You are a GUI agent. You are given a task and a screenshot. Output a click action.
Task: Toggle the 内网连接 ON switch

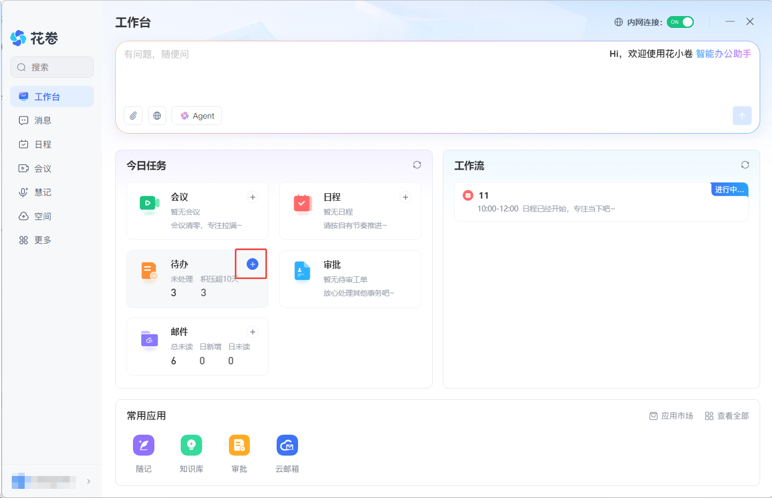680,22
